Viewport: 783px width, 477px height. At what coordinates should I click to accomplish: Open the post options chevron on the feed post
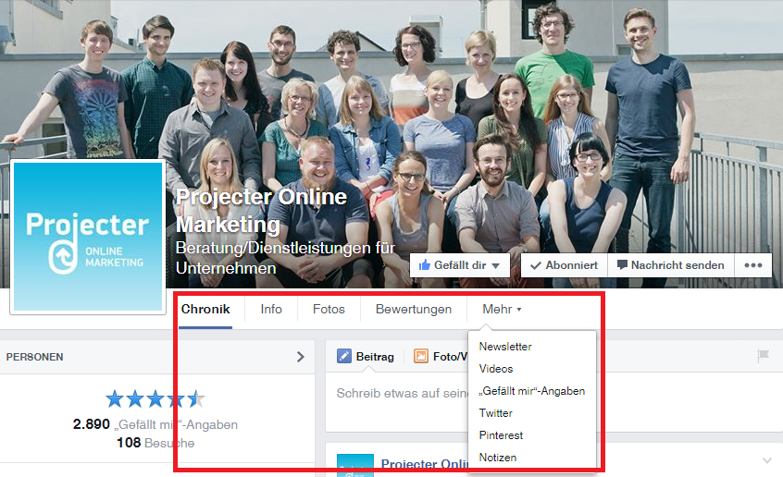coord(767,461)
